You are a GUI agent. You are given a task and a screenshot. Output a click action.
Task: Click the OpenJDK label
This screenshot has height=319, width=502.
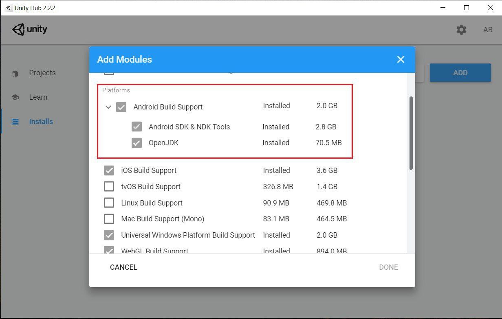coord(163,143)
